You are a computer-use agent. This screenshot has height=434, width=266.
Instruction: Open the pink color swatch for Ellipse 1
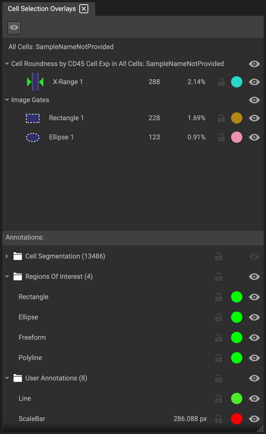[237, 137]
